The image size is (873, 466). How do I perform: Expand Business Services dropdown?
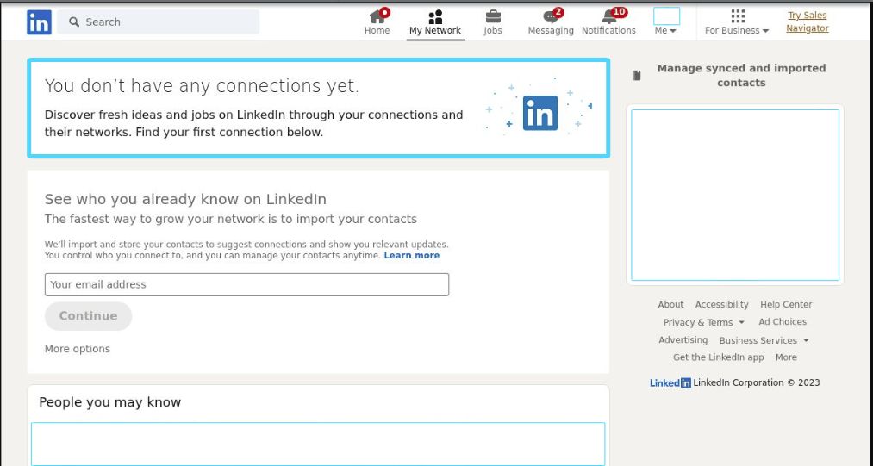pos(764,340)
